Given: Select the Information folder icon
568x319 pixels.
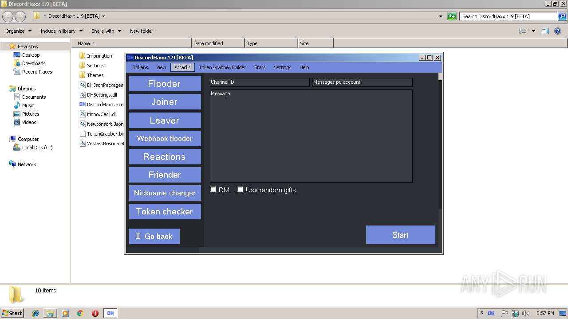Looking at the screenshot, I should [x=82, y=56].
